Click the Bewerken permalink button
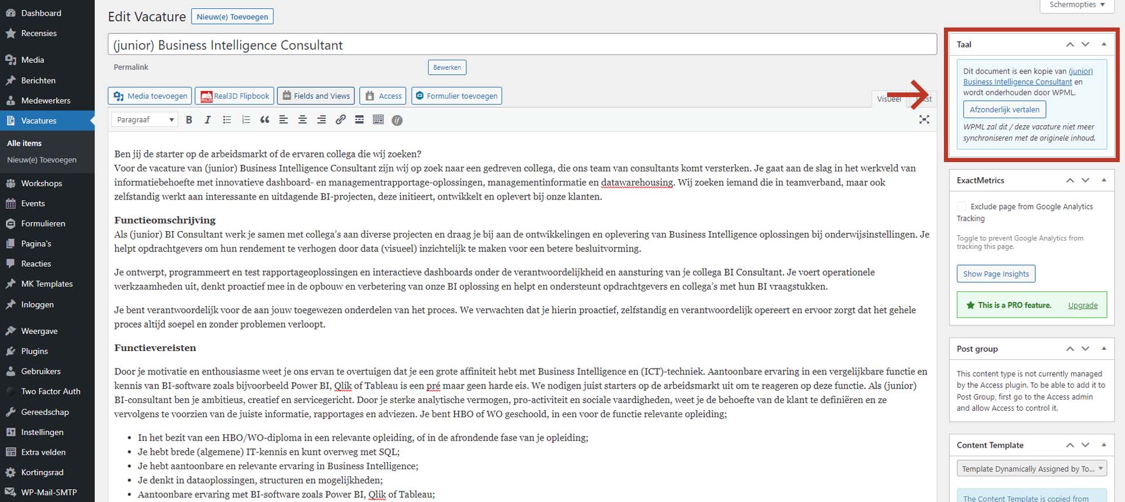The image size is (1125, 502). point(447,67)
